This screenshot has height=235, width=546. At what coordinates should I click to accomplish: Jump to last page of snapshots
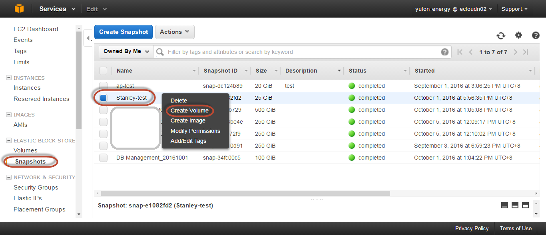pyautogui.click(x=526, y=52)
